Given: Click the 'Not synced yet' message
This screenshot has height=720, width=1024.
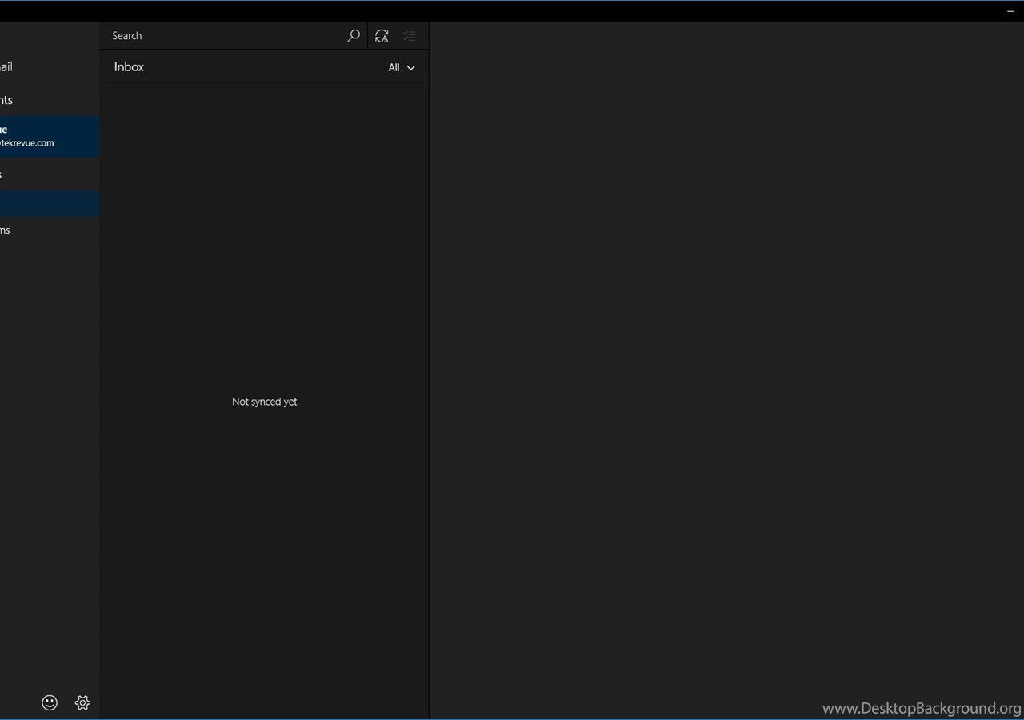Looking at the screenshot, I should click(264, 402).
